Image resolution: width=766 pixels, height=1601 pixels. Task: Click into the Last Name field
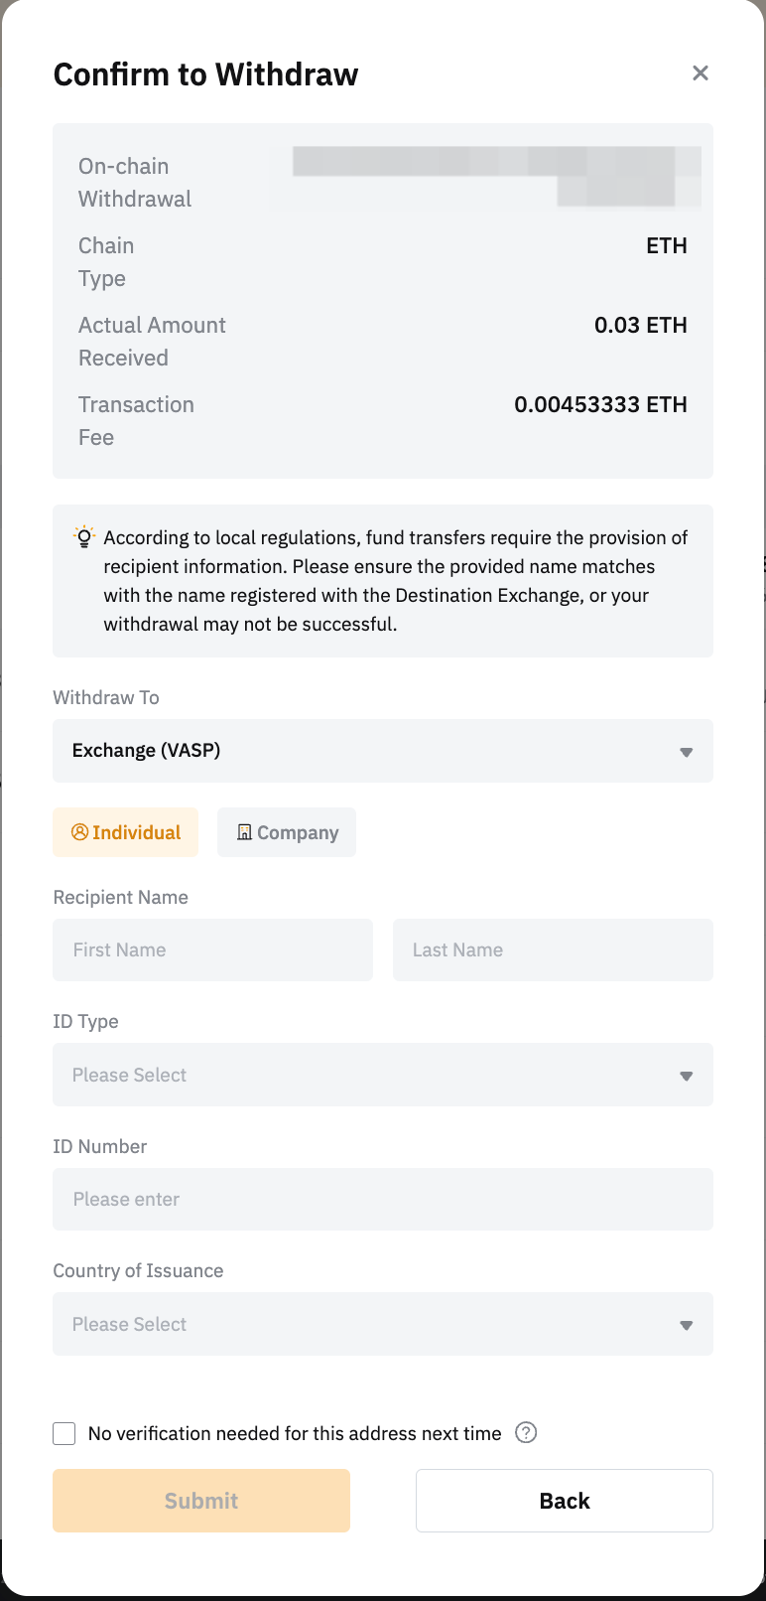[553, 950]
